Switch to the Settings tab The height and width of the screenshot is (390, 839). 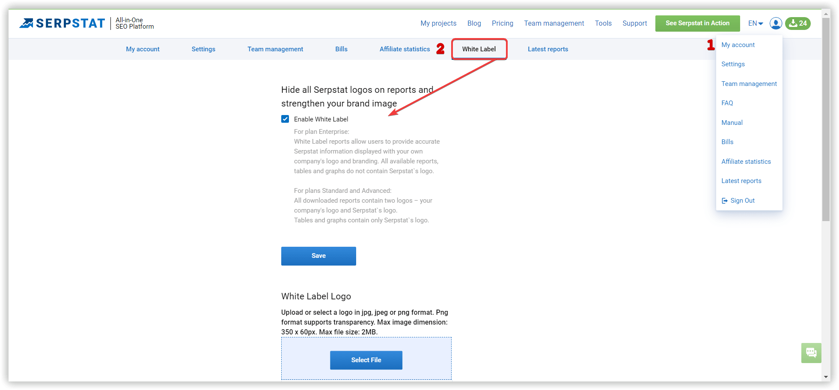point(203,49)
